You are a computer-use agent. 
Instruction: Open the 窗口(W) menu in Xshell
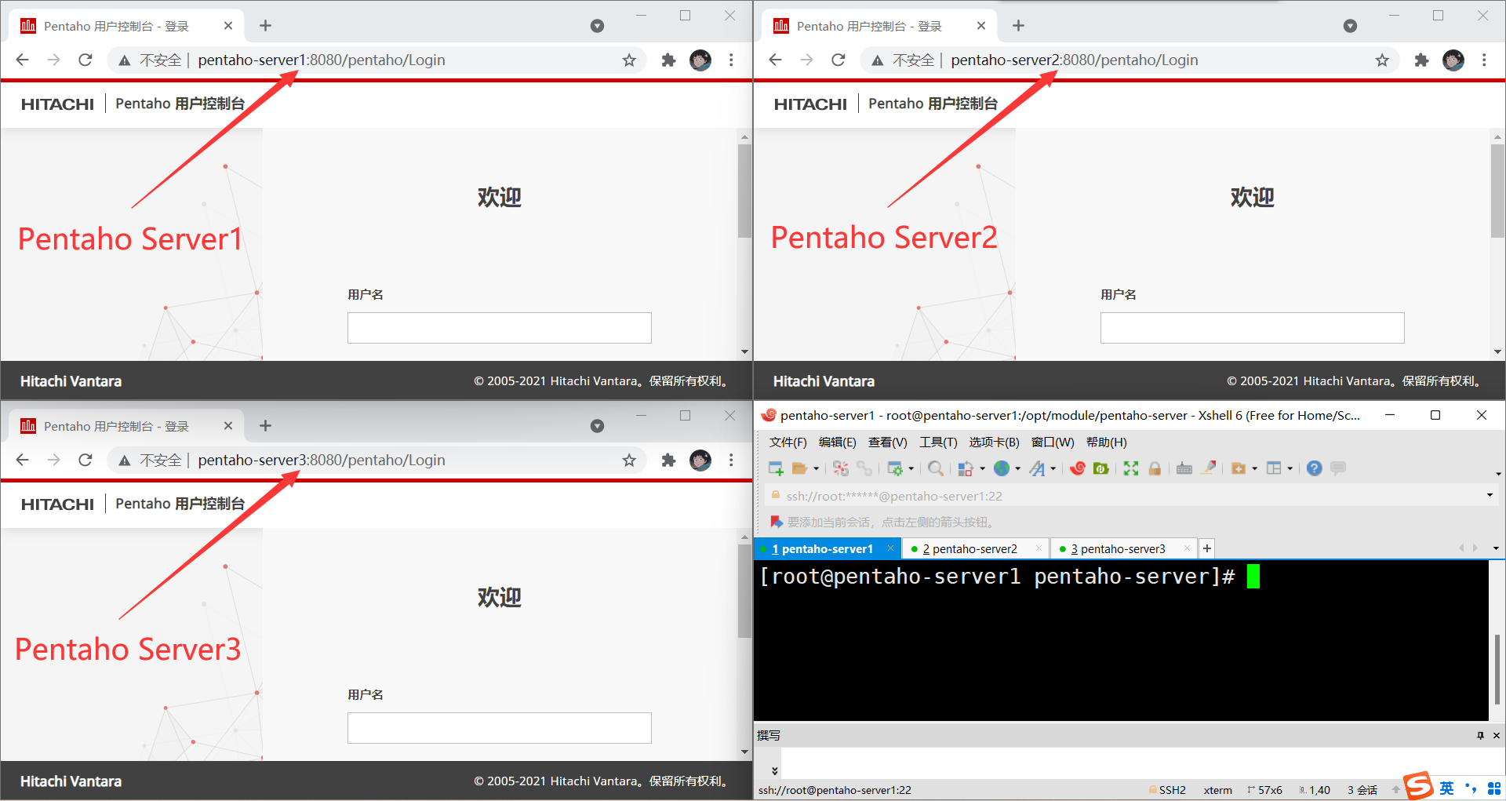[x=1053, y=442]
